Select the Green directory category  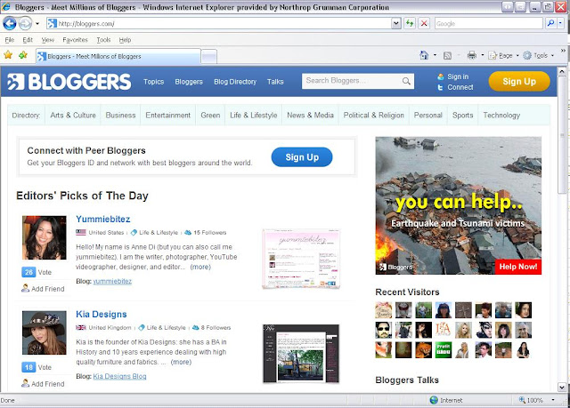click(210, 116)
